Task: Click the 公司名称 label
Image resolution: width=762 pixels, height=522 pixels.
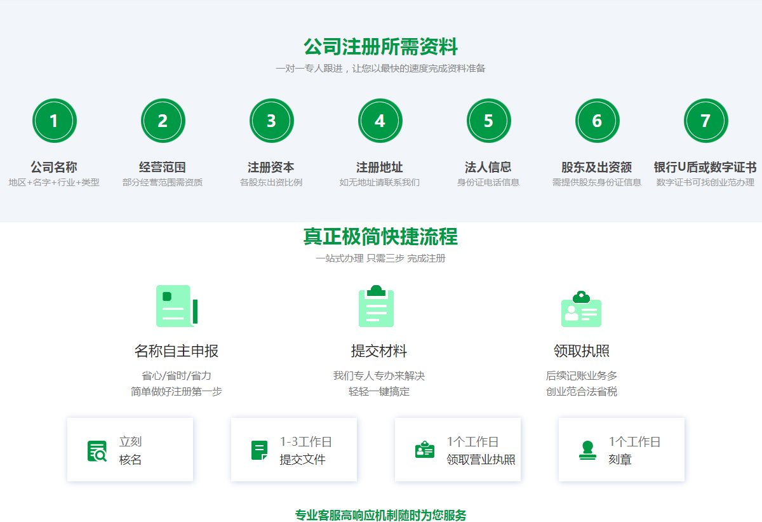Action: tap(54, 167)
